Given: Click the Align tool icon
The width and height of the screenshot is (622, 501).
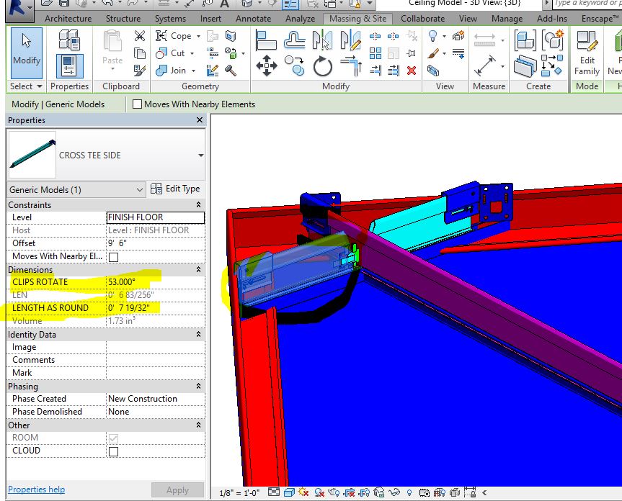Looking at the screenshot, I should pos(266,40).
